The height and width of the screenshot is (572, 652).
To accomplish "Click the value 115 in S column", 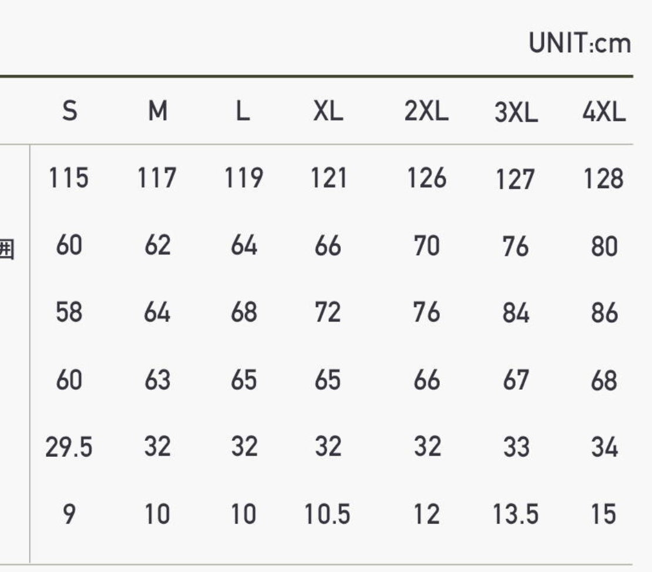I will (69, 178).
